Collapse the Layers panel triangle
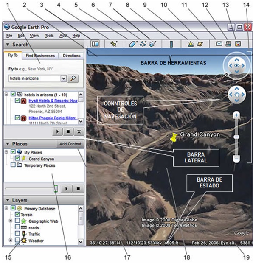Image resolution: width=253 pixels, height=263 pixels. coord(8,200)
